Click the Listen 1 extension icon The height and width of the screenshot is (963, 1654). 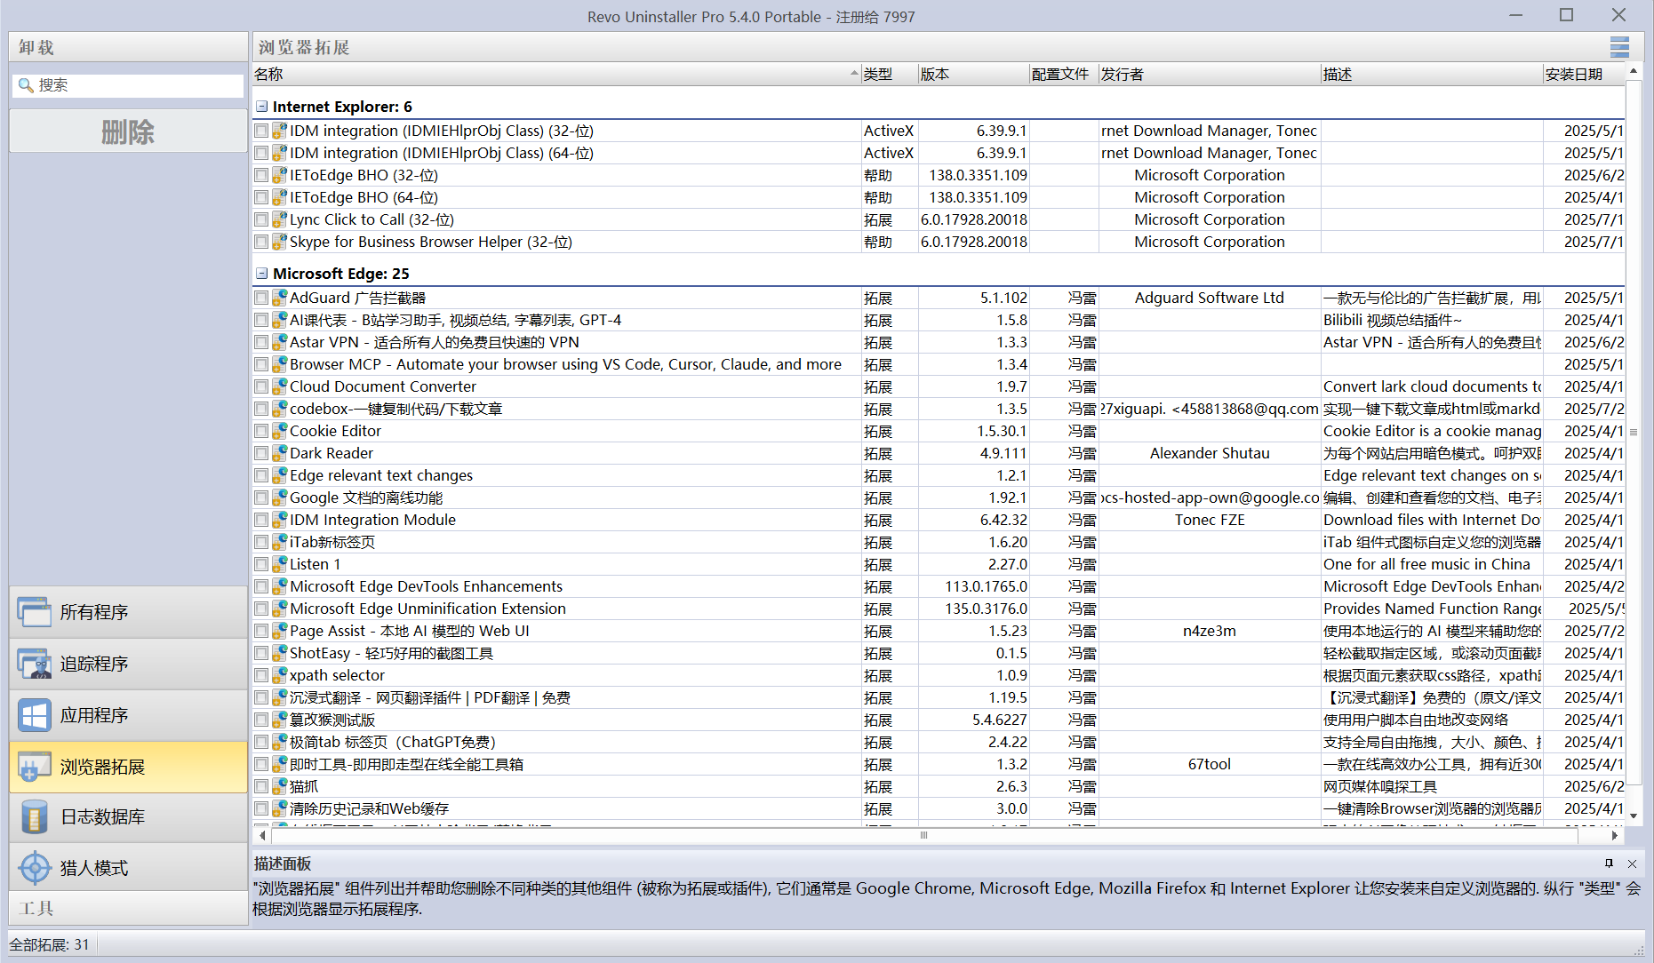click(279, 564)
